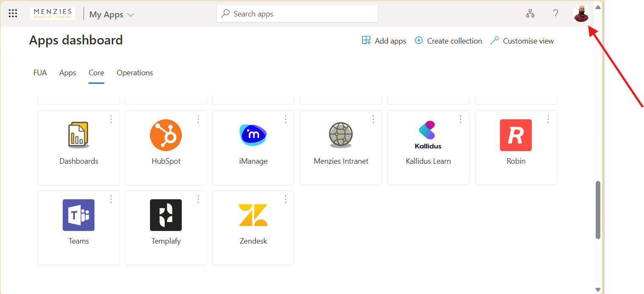
Task: Launch the Templafy app
Action: pyautogui.click(x=166, y=215)
